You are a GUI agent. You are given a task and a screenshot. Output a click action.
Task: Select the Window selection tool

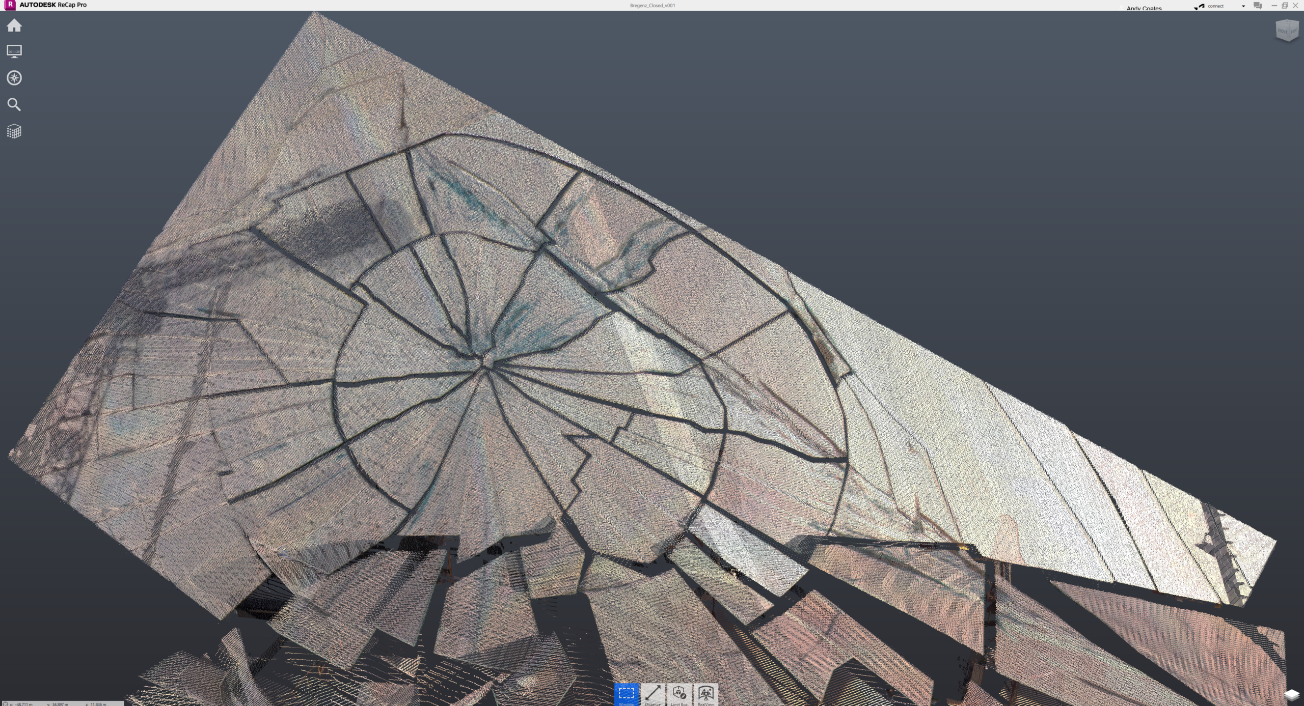point(626,695)
